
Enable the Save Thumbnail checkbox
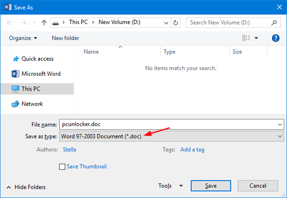pos(62,167)
